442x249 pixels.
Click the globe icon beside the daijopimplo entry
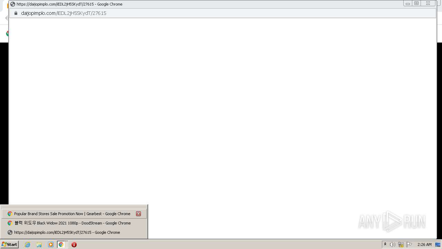pyautogui.click(x=10, y=232)
